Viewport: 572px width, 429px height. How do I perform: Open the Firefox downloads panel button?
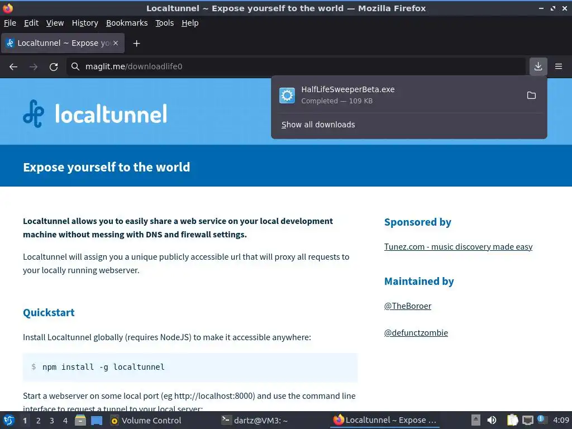click(x=538, y=66)
